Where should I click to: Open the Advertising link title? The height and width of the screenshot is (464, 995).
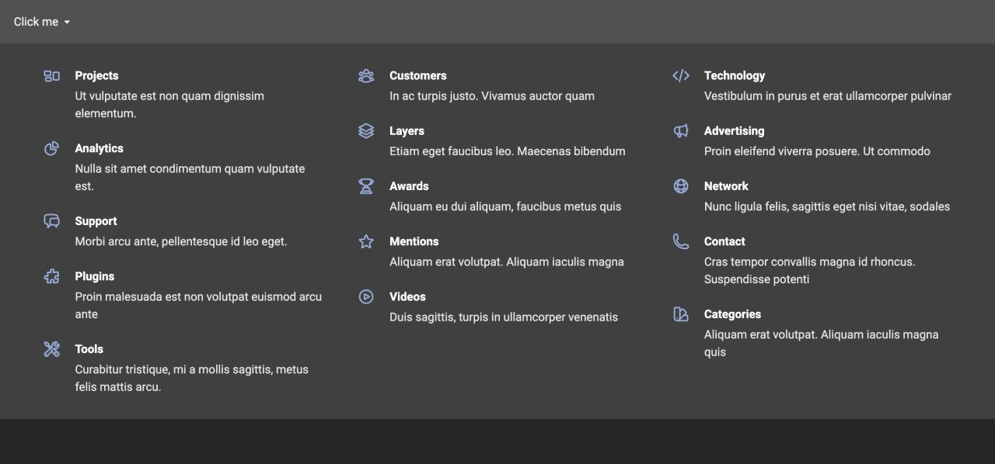tap(734, 130)
